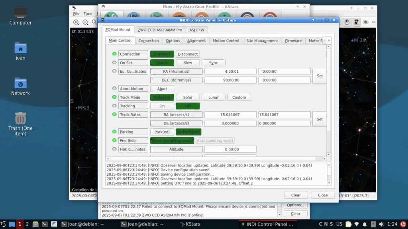The image size is (408, 229).
Task: Open the Network desktop icon
Action: point(20,85)
